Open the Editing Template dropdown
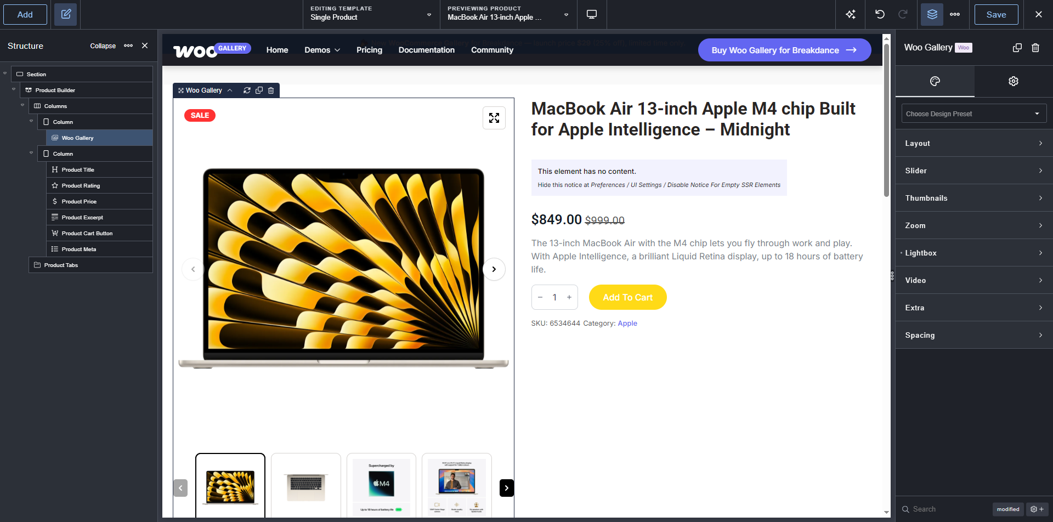 coord(371,14)
